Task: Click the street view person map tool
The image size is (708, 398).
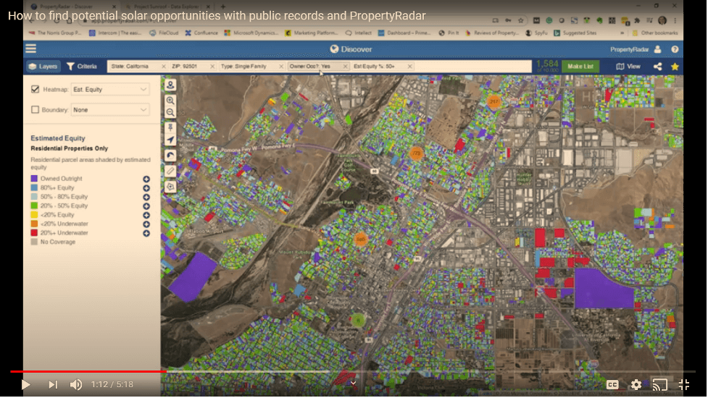Action: tap(170, 85)
